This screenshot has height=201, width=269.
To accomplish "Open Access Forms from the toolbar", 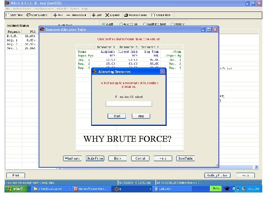I will coord(136,15).
